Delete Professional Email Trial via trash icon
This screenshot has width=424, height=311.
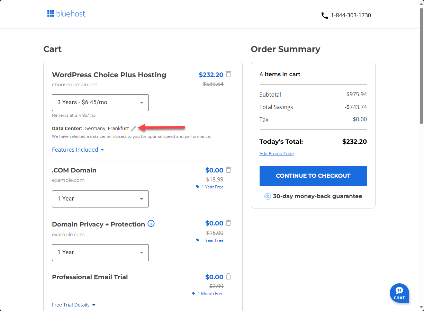tap(228, 276)
